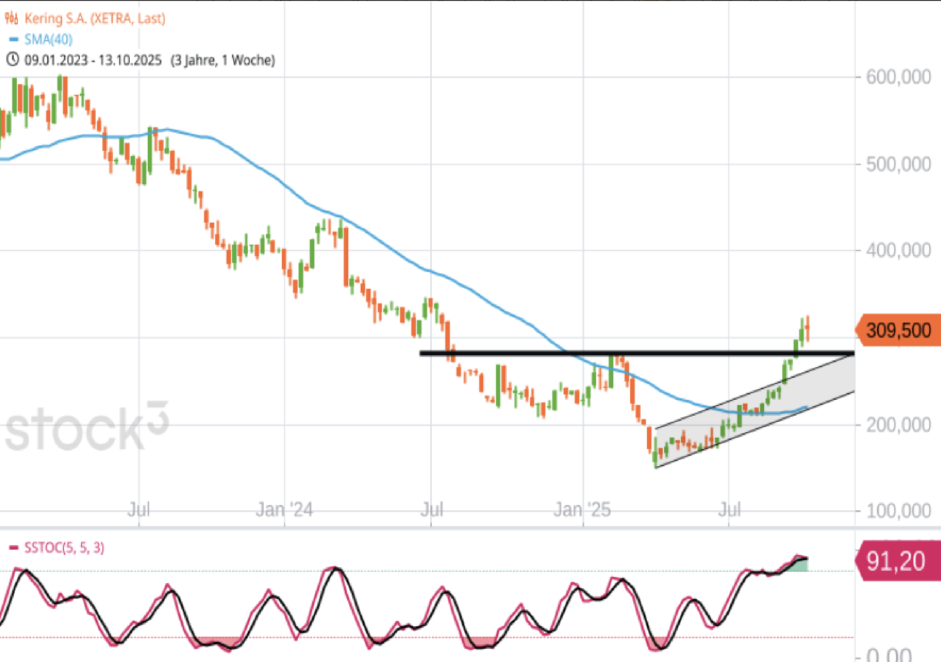
Task: Open the SSTOC(5, 5, 3) indicator label
Action: 64,548
